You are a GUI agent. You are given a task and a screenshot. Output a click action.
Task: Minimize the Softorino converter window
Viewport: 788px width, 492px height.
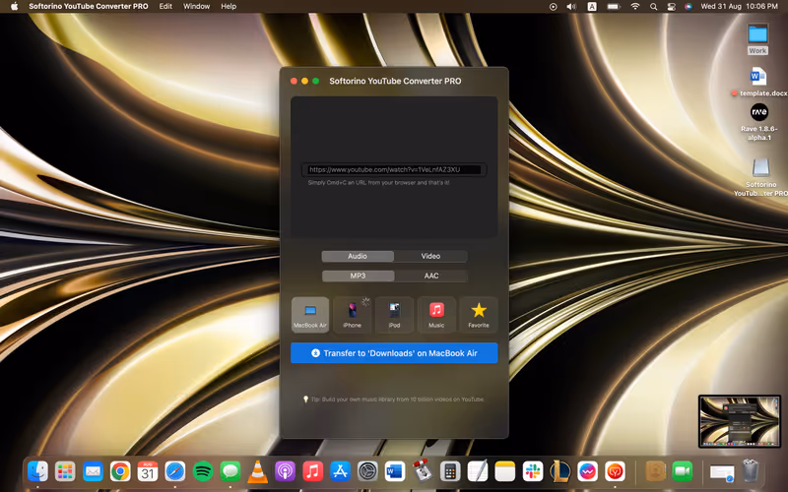coord(304,81)
